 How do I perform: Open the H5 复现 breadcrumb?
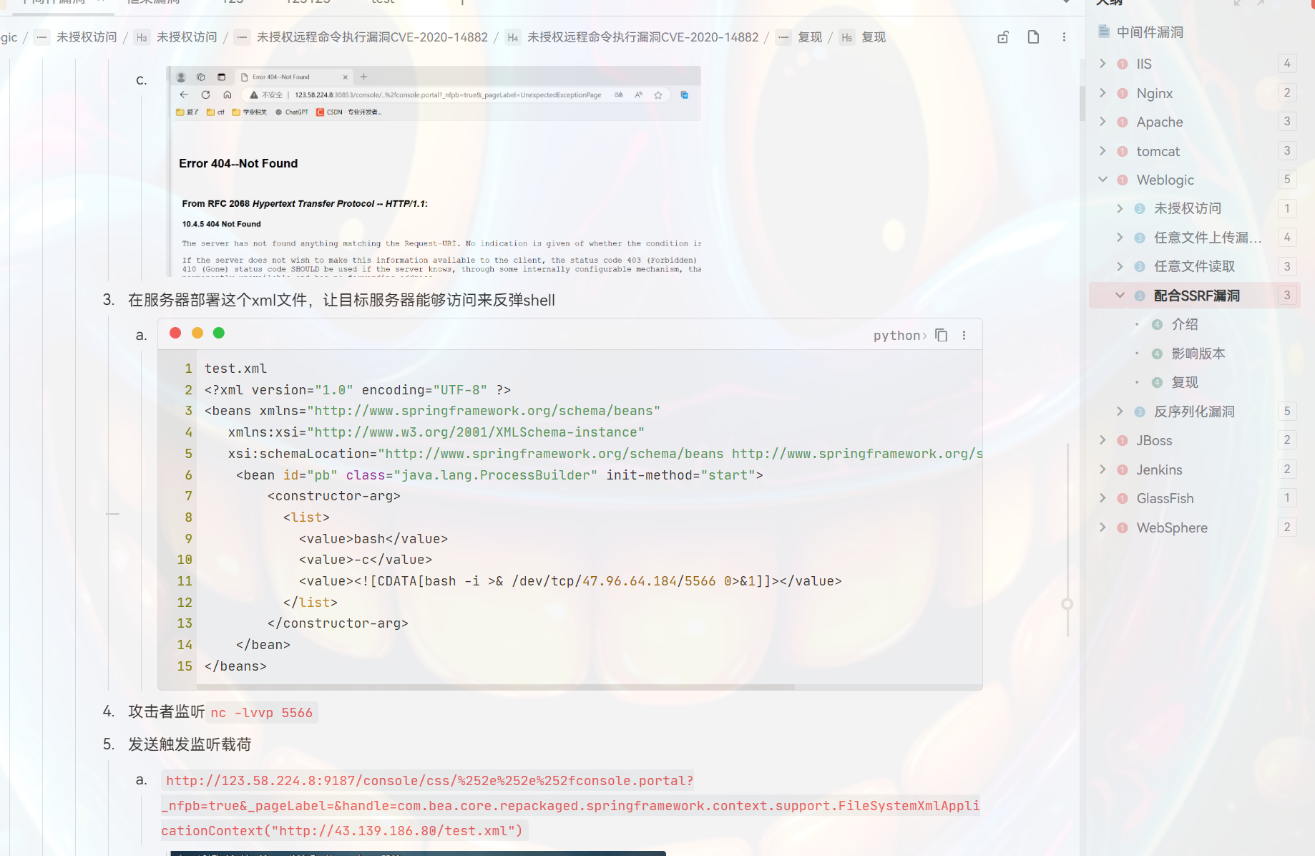(x=864, y=37)
